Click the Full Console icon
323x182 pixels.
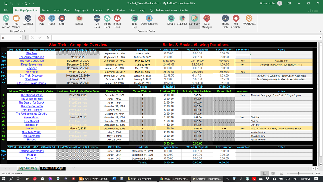pos(236,18)
